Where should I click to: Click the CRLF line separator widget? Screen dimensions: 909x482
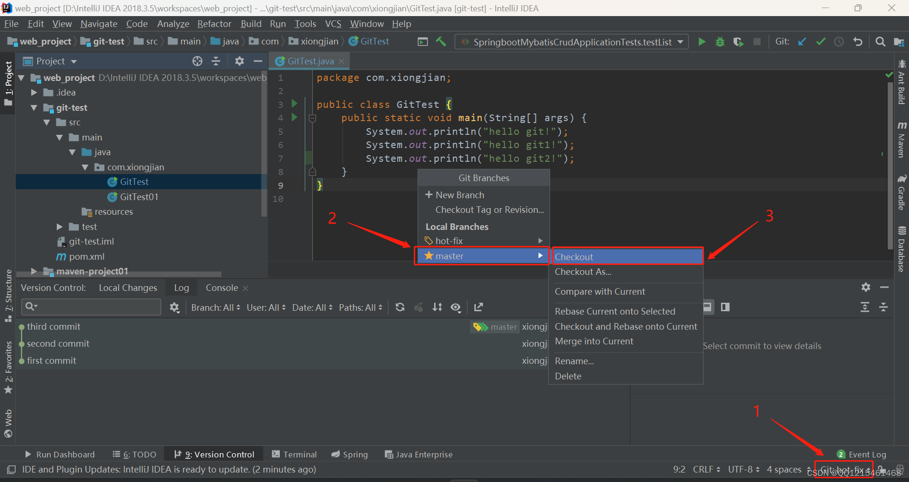[706, 469]
